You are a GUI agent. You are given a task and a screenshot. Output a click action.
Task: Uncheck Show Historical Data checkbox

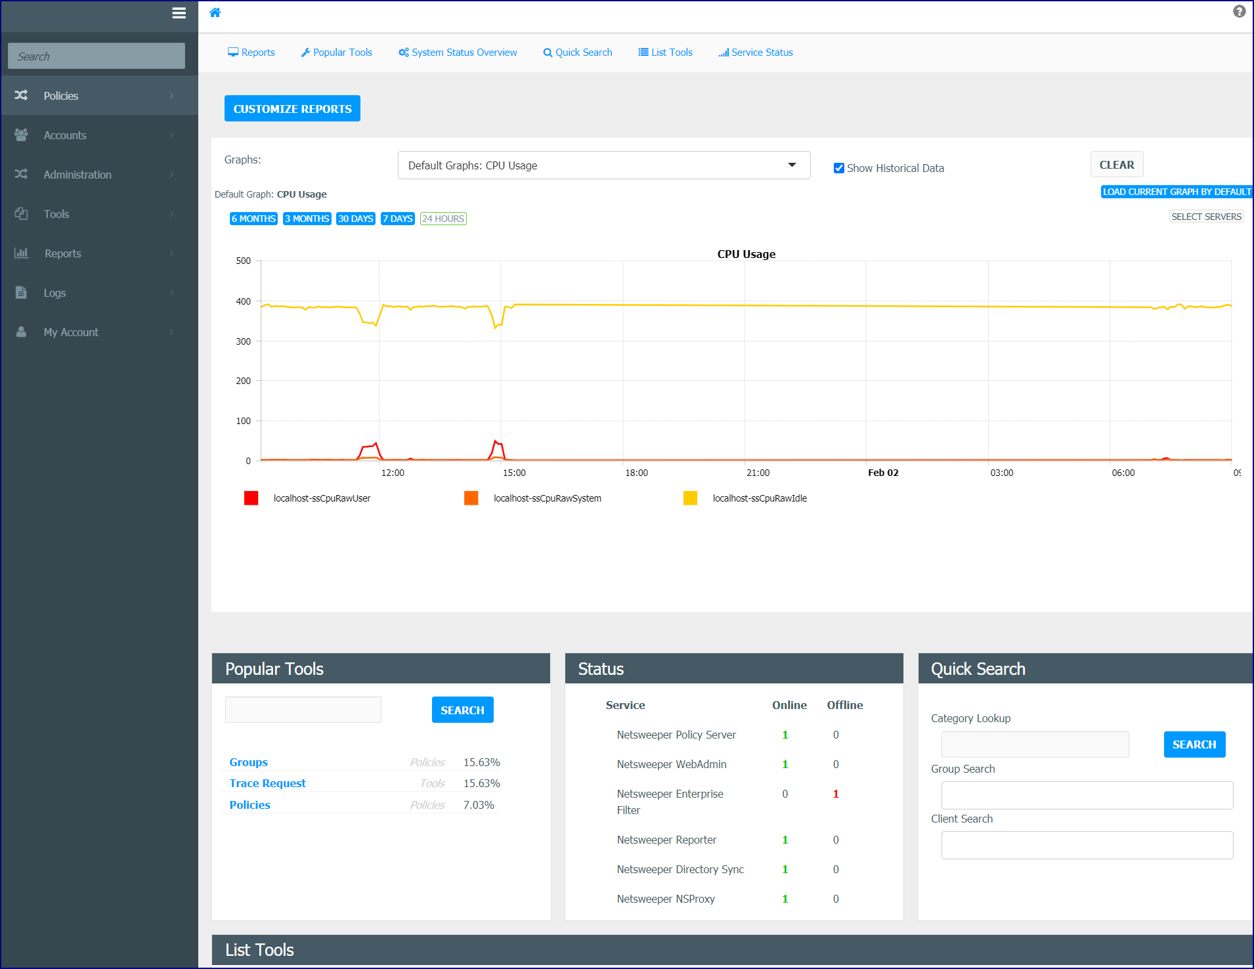tap(838, 168)
